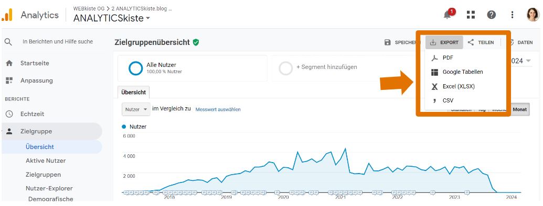Collapse the Zielgruppe section

click(52, 131)
